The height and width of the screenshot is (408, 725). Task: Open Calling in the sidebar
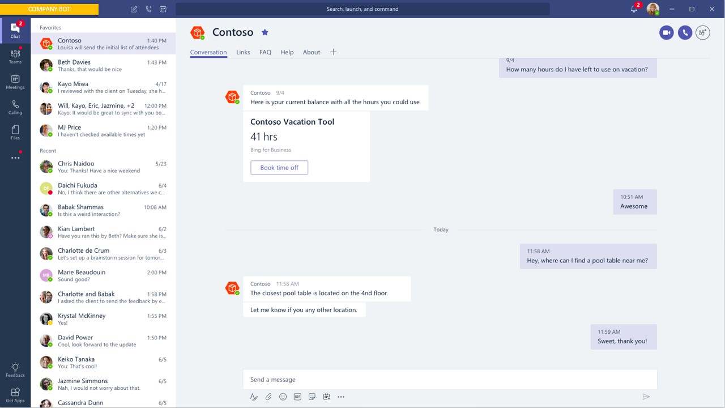[15, 107]
